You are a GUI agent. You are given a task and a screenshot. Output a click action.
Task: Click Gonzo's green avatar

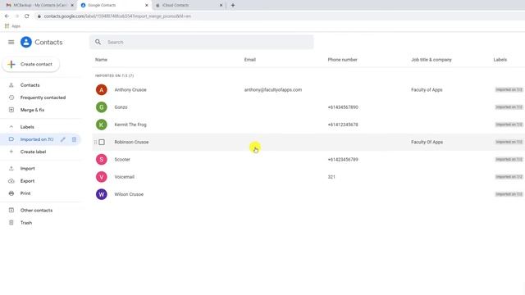point(102,107)
